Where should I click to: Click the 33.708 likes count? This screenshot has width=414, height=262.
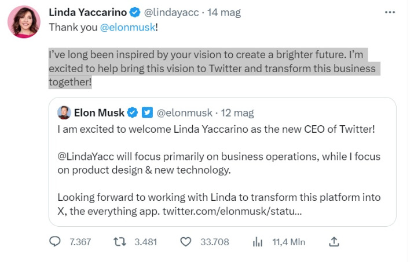pyautogui.click(x=215, y=242)
